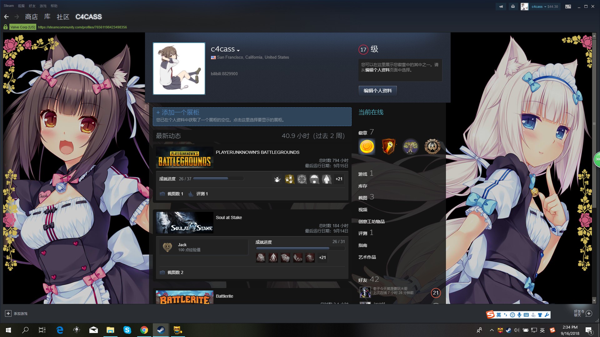Open the inbox notifications icon
The width and height of the screenshot is (600, 337).
coord(513,6)
